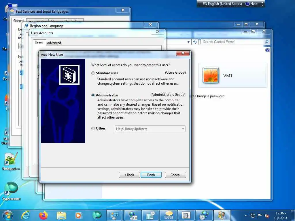Screen dimensions: 295x221
Task: Click Finish in Add New User
Action: [x=151, y=175]
